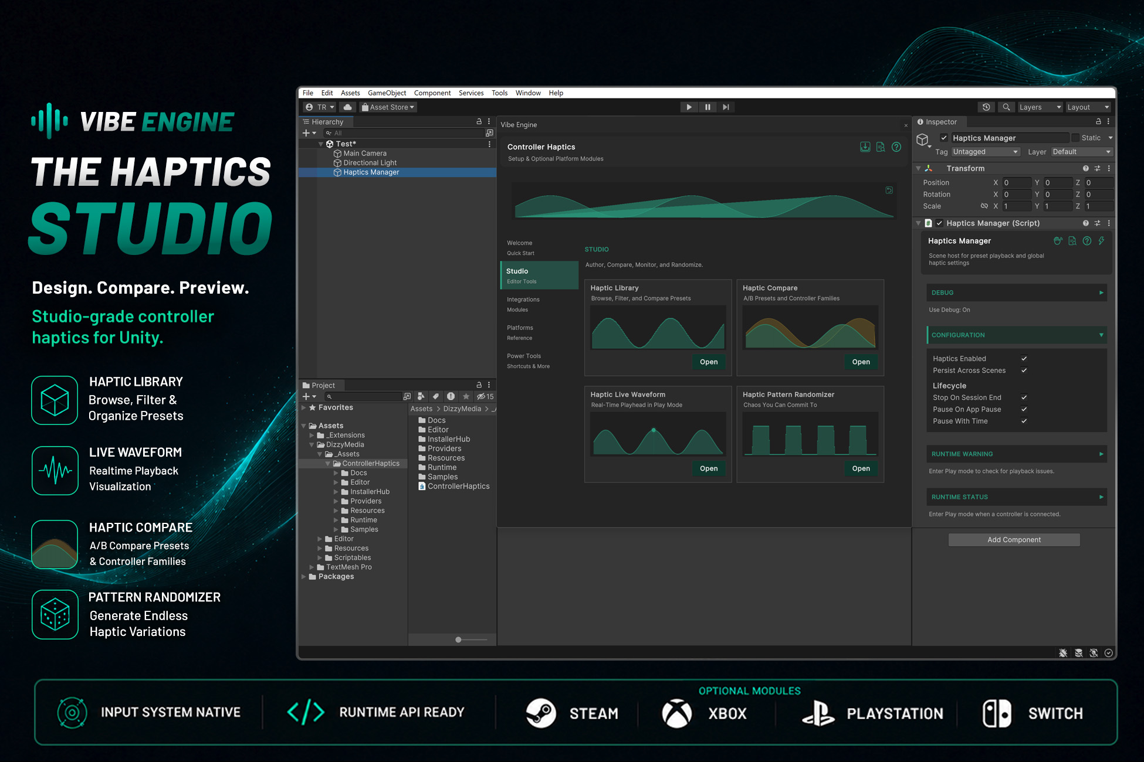Open the Haptic Compare card
The height and width of the screenshot is (762, 1144).
(x=861, y=362)
